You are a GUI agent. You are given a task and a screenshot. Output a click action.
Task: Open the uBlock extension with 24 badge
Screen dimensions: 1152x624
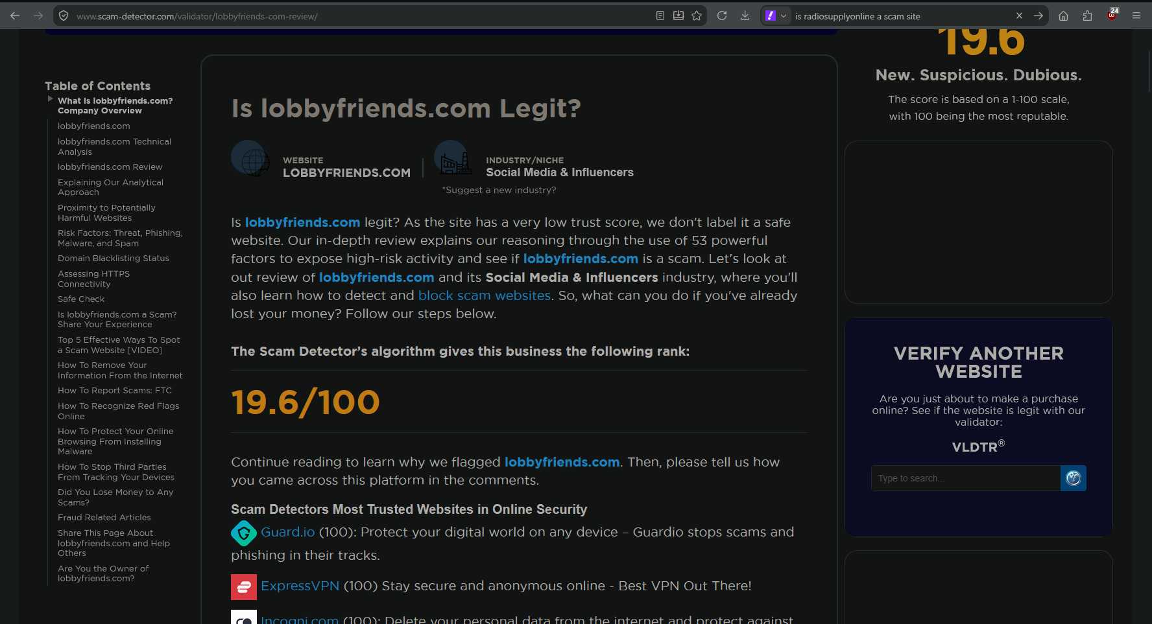pos(1112,15)
